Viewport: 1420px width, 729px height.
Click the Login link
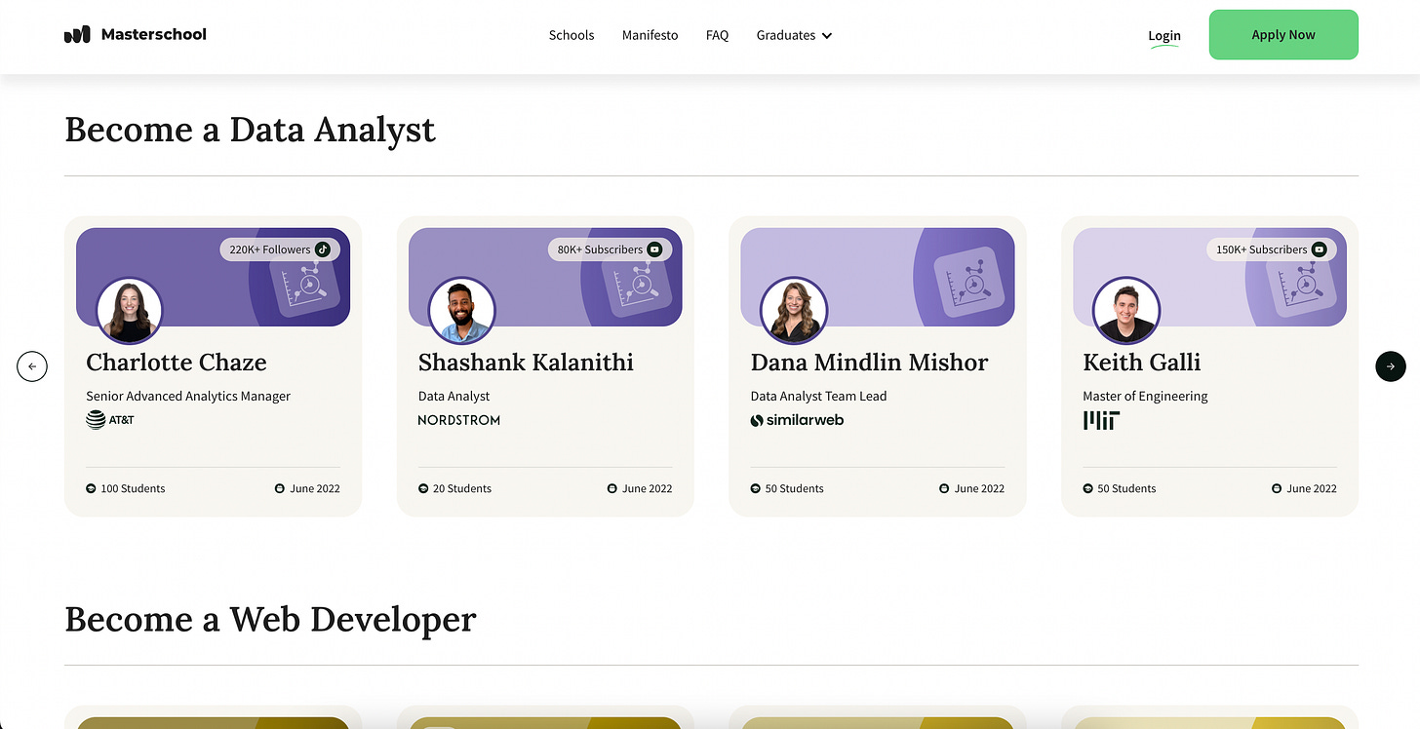click(1164, 36)
